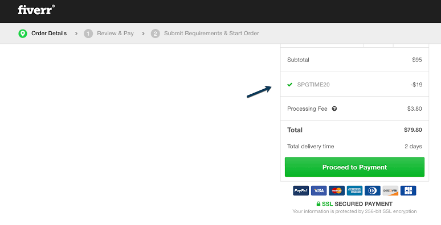Click the Discover card icon
The height and width of the screenshot is (225, 441).
[390, 190]
